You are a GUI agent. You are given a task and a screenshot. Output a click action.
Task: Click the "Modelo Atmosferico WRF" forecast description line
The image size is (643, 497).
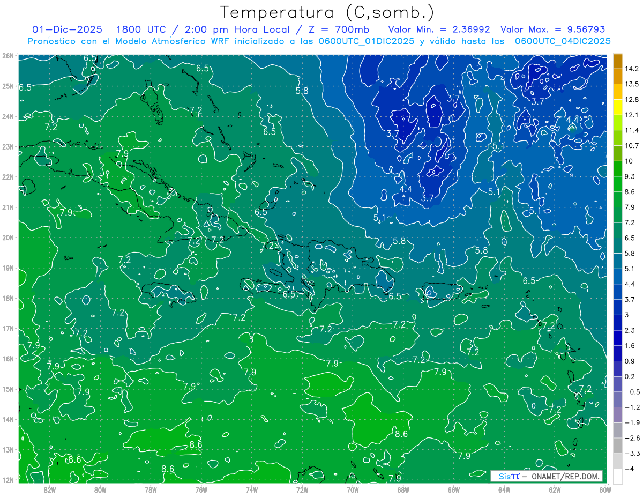(319, 41)
